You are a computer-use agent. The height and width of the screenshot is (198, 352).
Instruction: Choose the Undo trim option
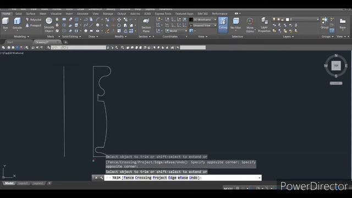tap(193, 178)
